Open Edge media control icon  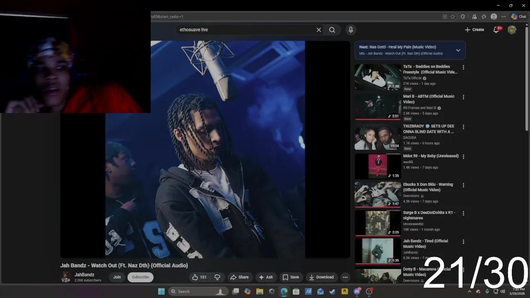474,17
